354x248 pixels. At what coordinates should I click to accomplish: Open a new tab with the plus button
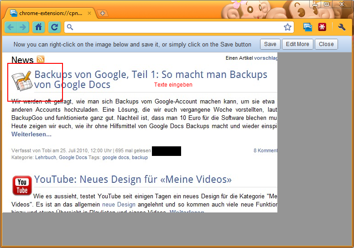pos(103,13)
